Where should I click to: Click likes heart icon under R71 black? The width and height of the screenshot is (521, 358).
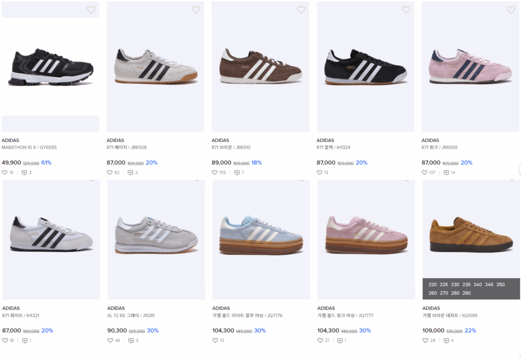coord(320,173)
